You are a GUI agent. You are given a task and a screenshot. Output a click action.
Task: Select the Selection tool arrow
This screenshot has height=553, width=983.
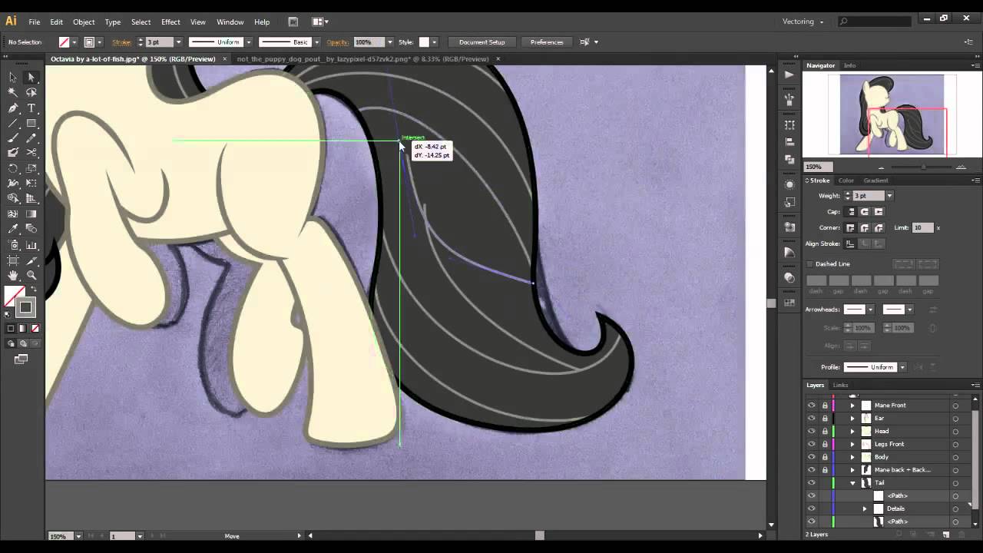pyautogui.click(x=31, y=77)
